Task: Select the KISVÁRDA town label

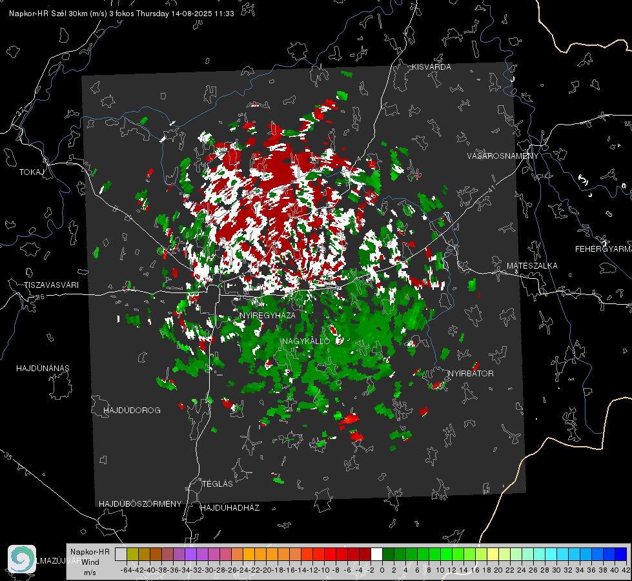Action: (431, 67)
